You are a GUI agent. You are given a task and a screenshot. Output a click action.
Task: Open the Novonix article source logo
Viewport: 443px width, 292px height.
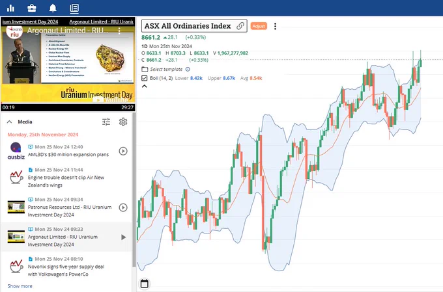[16, 267]
